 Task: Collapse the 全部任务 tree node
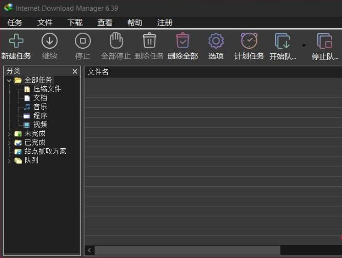(x=9, y=81)
